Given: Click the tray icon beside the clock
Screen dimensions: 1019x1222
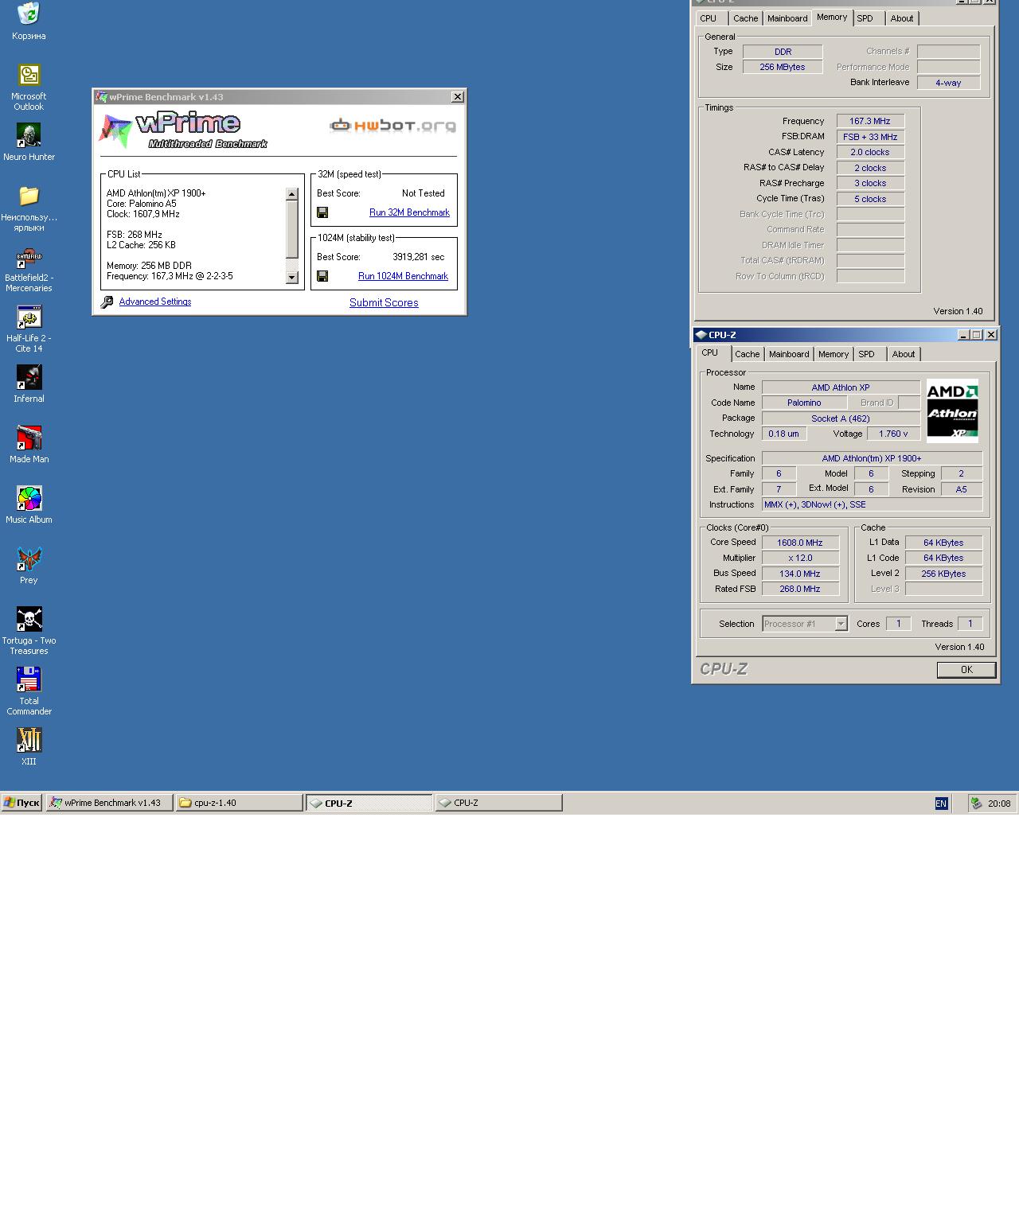Looking at the screenshot, I should [976, 804].
